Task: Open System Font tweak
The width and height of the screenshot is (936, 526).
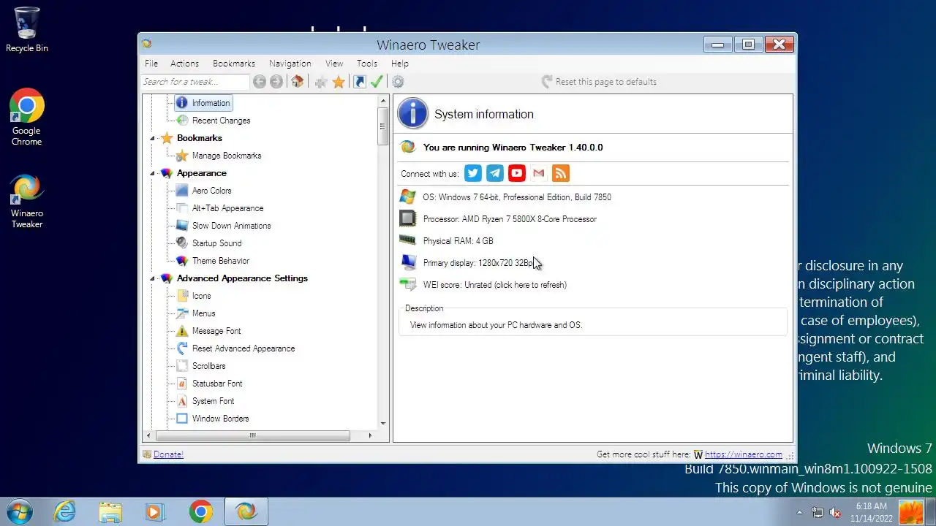Action: point(213,401)
